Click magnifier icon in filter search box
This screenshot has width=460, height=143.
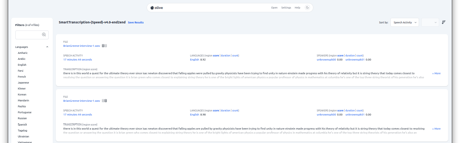[44, 35]
